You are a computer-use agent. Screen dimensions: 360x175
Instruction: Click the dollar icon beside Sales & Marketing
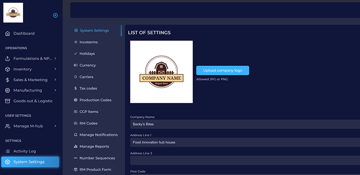coord(8,80)
